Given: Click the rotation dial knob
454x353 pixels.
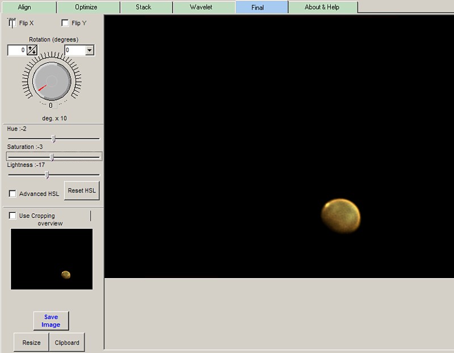Looking at the screenshot, I should click(51, 81).
